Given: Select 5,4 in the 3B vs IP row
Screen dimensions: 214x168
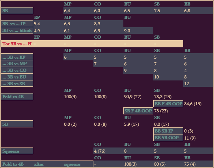Looking at the screenshot, I should [x=37, y=24].
